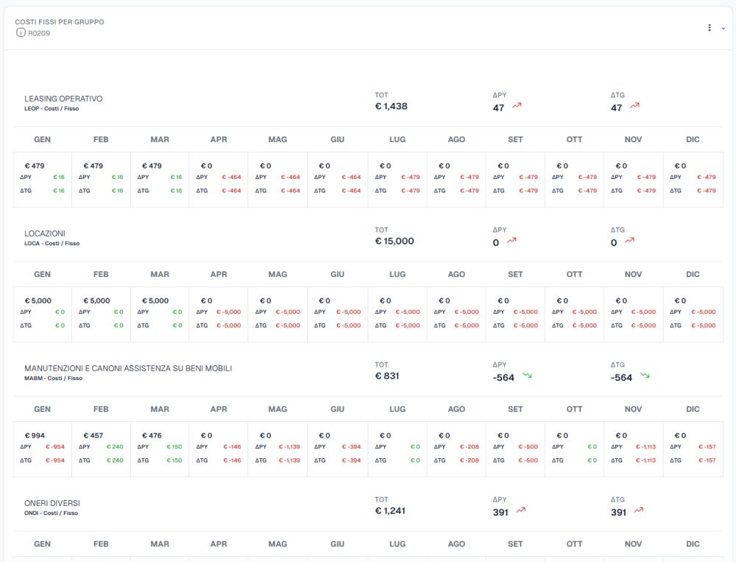
Task: Click Locazioni ΔPY trend arrow icon
Action: pos(512,241)
